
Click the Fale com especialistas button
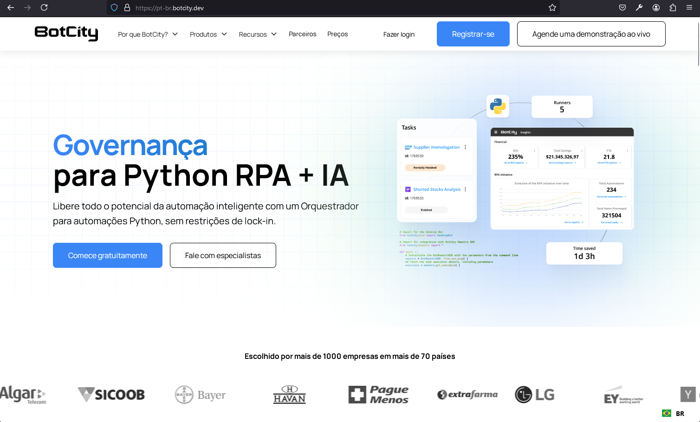pos(223,255)
